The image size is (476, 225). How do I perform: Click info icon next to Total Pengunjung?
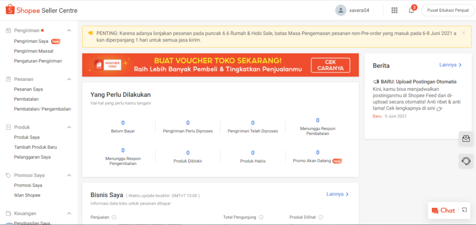[261, 217]
